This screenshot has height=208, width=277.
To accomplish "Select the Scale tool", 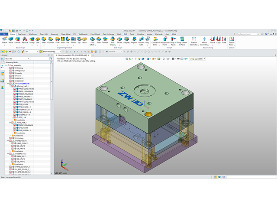I will (224, 40).
